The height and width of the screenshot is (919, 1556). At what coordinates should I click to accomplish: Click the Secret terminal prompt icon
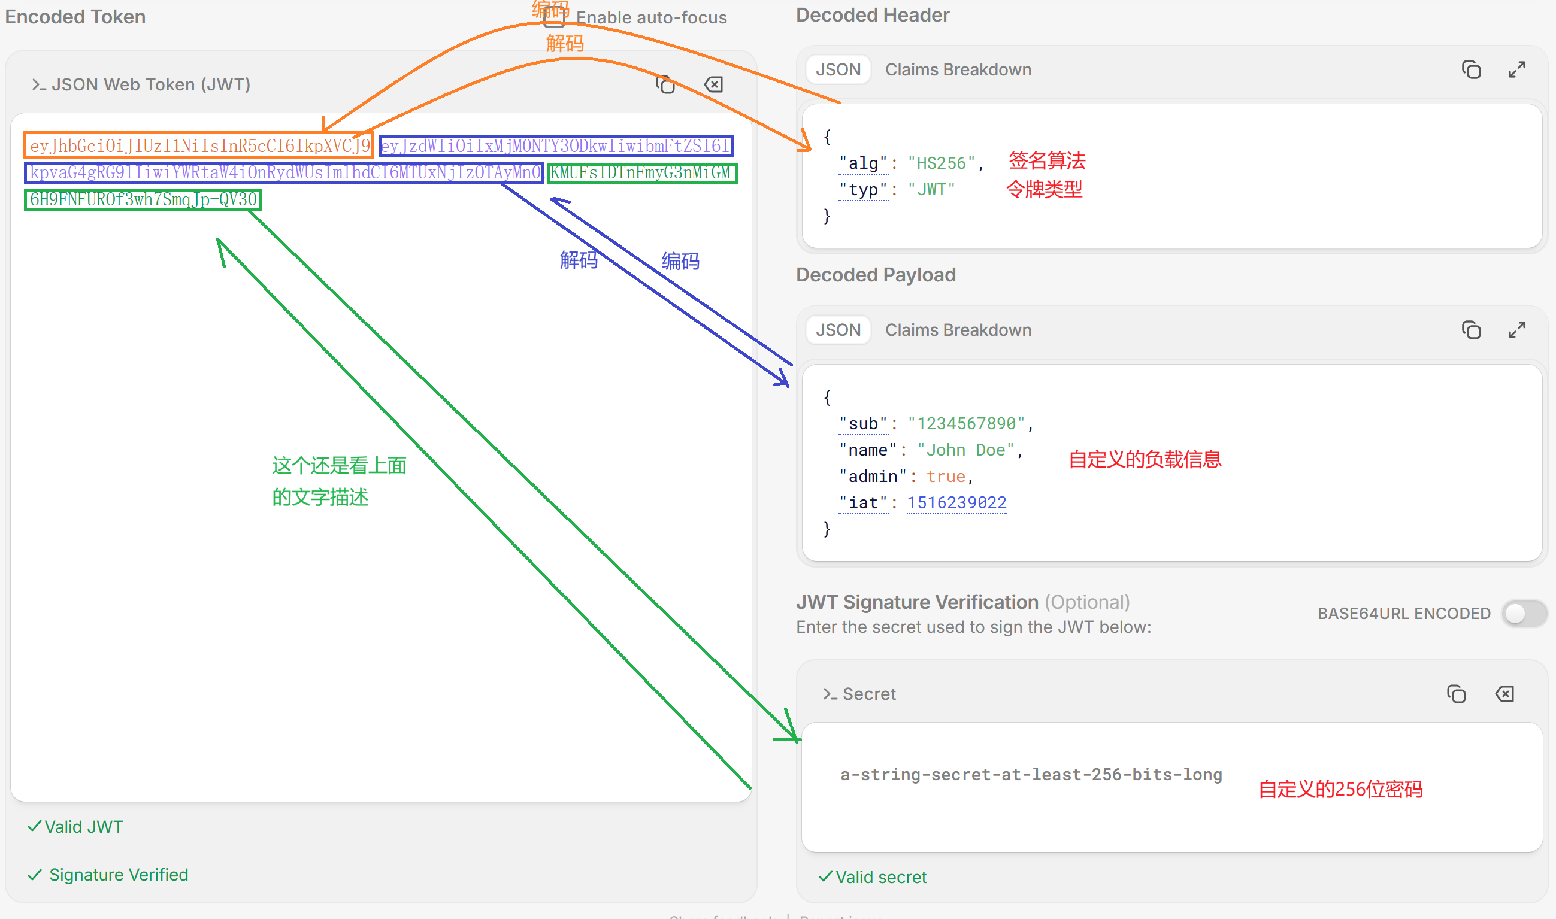click(830, 693)
